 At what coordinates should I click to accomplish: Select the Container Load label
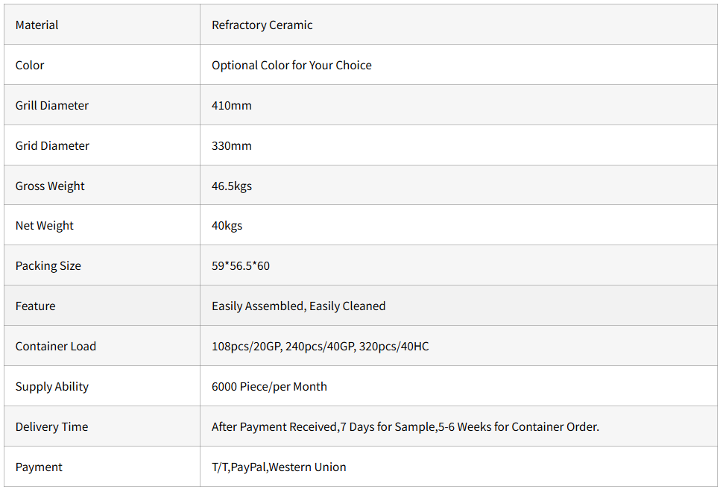56,347
